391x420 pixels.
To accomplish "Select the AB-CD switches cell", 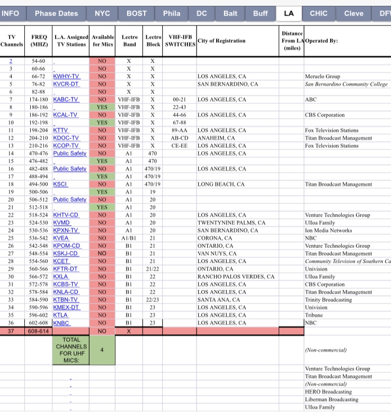I will 180,138.
